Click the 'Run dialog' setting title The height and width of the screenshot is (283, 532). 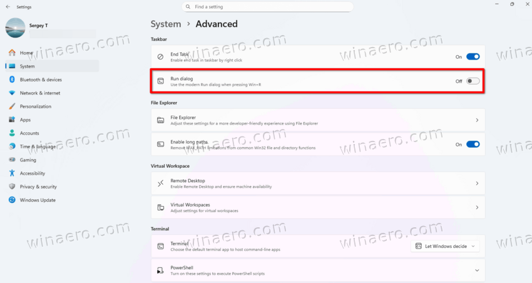182,78
